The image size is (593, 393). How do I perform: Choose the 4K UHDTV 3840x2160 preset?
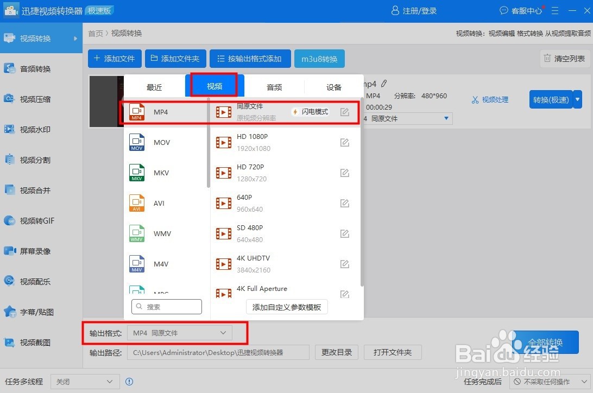click(x=285, y=264)
